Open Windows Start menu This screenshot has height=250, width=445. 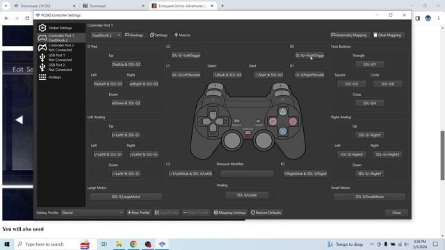point(7,244)
